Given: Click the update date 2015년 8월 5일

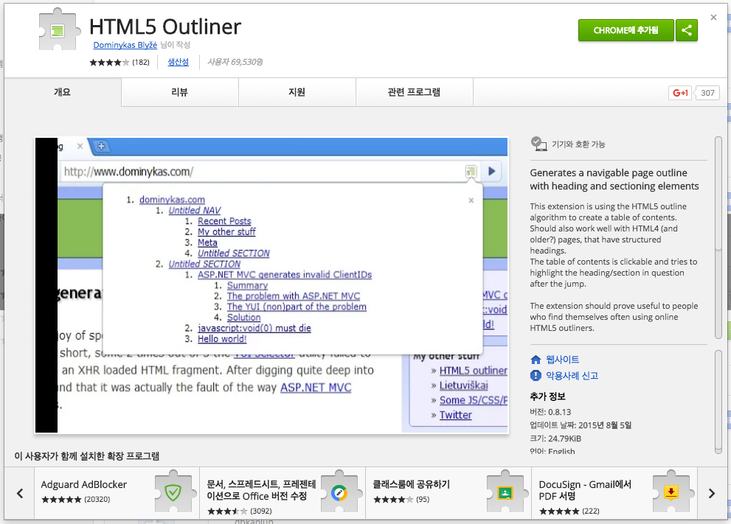Looking at the screenshot, I should 605,425.
